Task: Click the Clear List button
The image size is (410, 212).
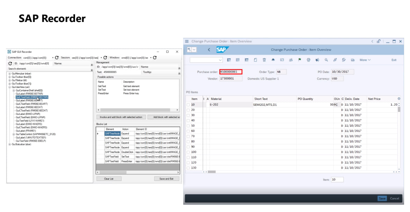Action: [109, 179]
